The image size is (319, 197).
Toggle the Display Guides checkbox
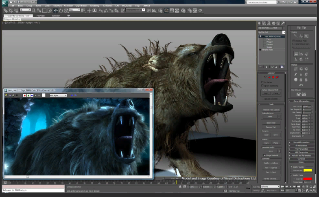(291, 167)
